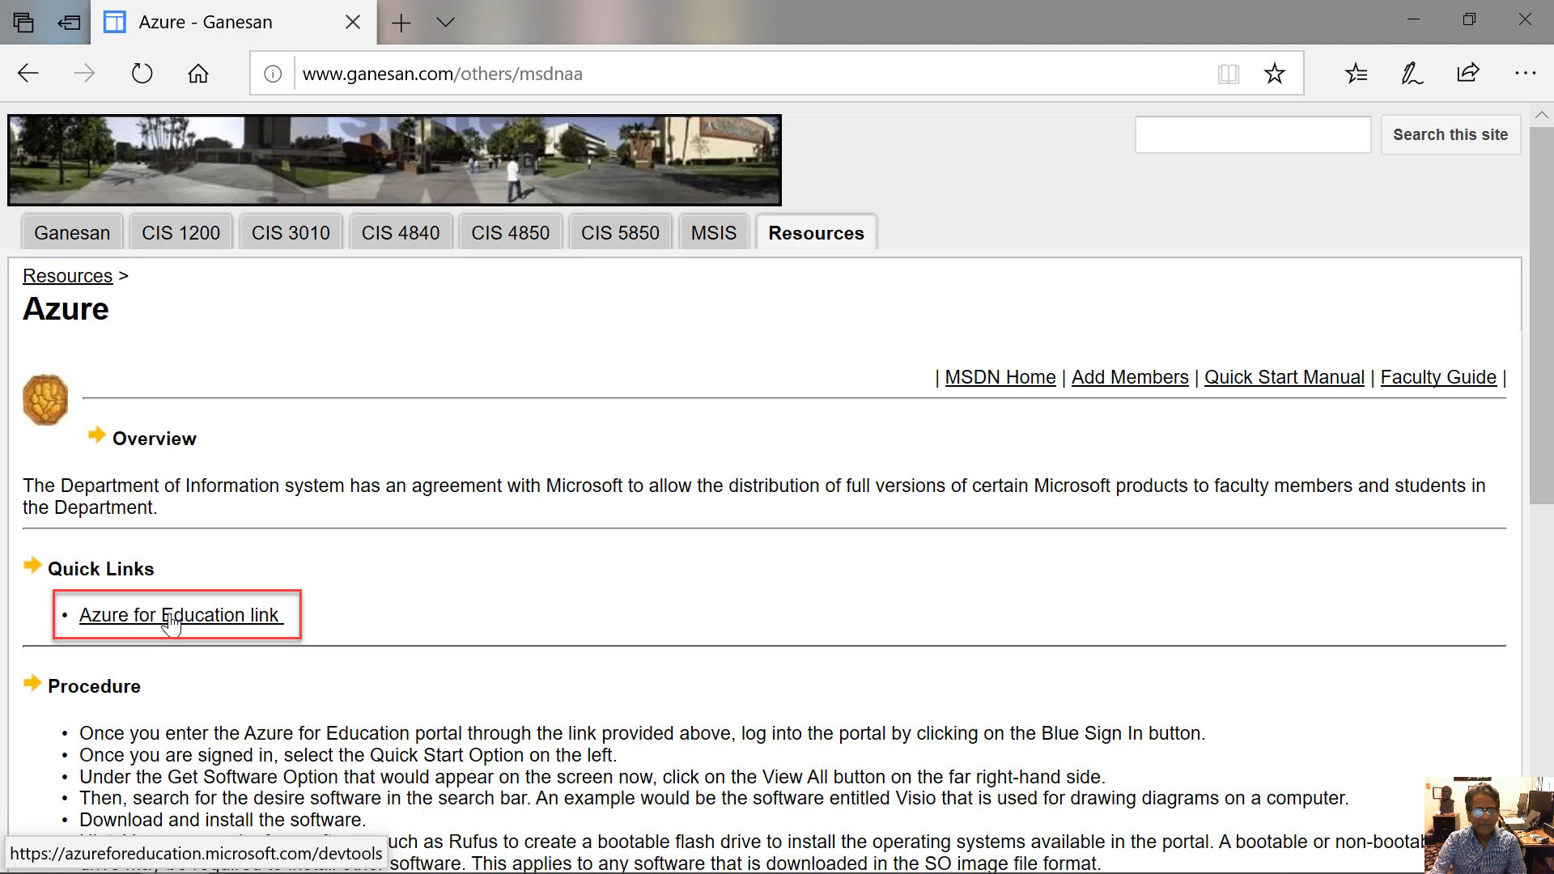Open the settings and more ellipsis menu
1554x874 pixels.
coord(1525,74)
